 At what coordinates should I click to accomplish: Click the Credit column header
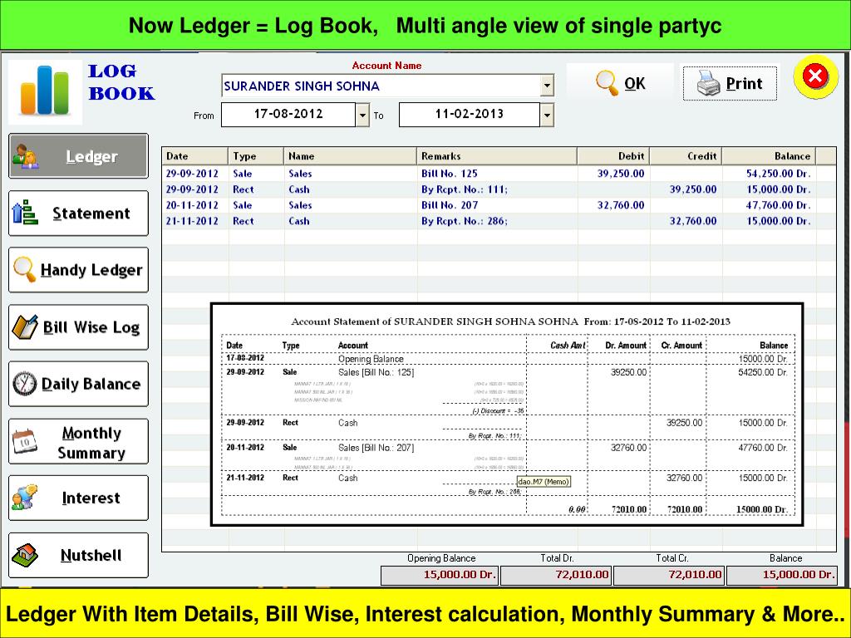tap(686, 155)
